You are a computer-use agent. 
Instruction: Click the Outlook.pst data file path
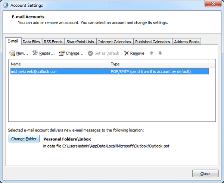[106, 146]
